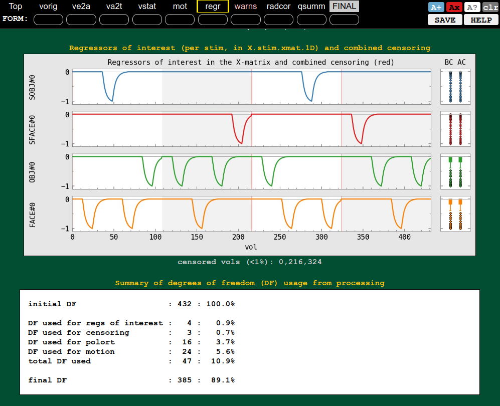500x406 pixels.
Task: Click the A? rate-all-unsure button
Action: coord(472,8)
